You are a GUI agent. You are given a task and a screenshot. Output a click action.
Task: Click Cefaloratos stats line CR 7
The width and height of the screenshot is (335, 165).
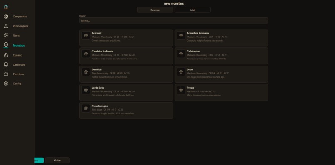click(207, 55)
